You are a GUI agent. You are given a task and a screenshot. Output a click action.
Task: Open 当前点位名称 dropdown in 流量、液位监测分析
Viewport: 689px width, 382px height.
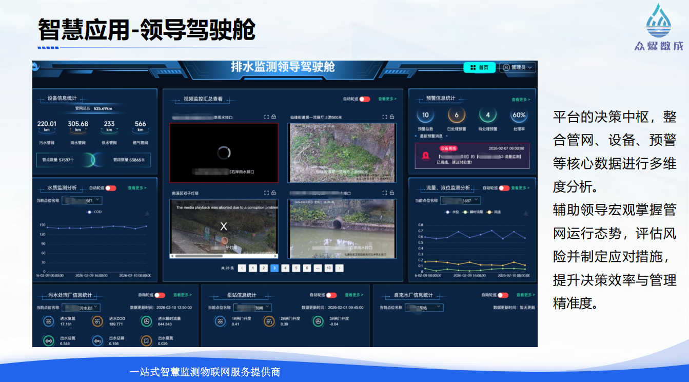pyautogui.click(x=461, y=200)
